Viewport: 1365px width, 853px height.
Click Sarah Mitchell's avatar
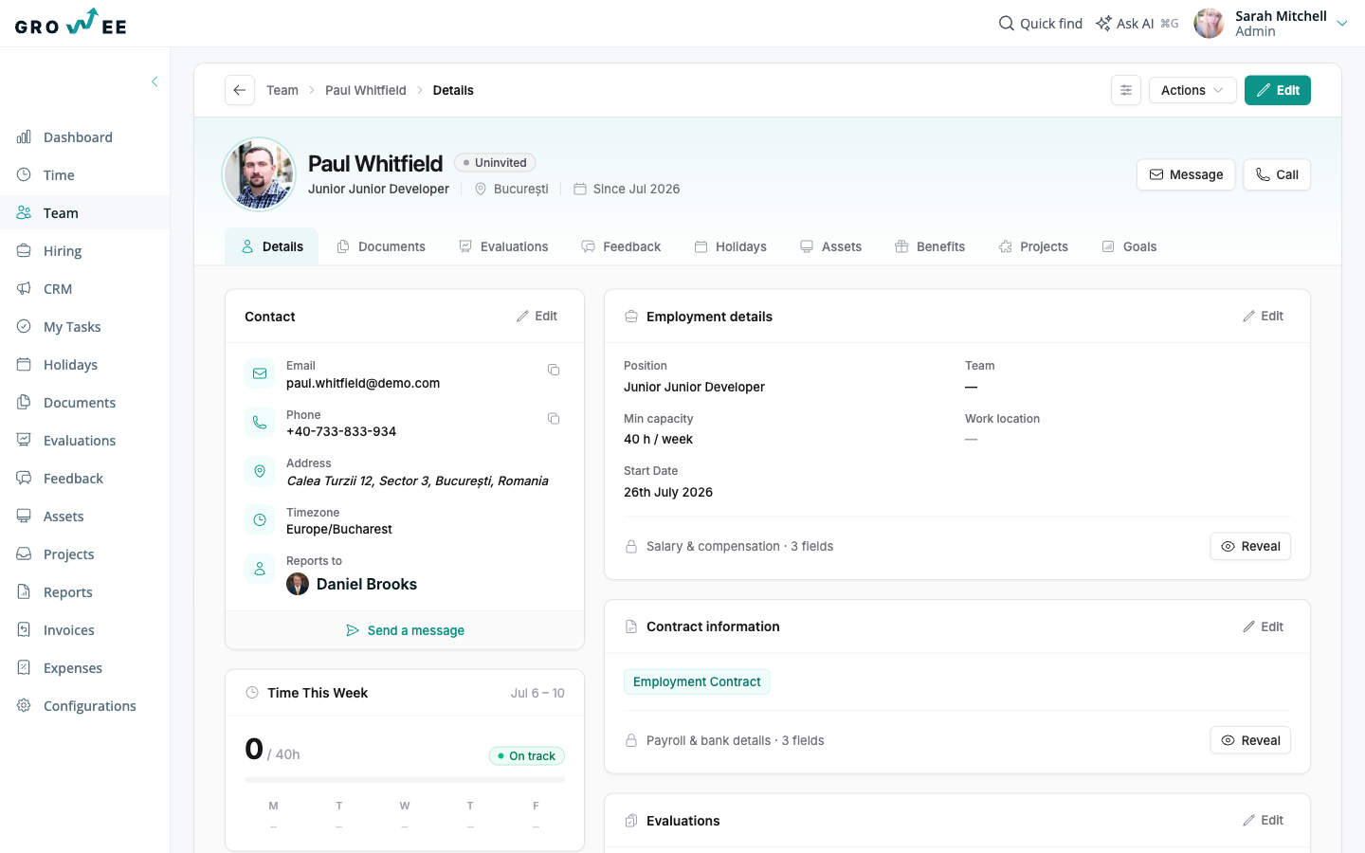tap(1209, 24)
